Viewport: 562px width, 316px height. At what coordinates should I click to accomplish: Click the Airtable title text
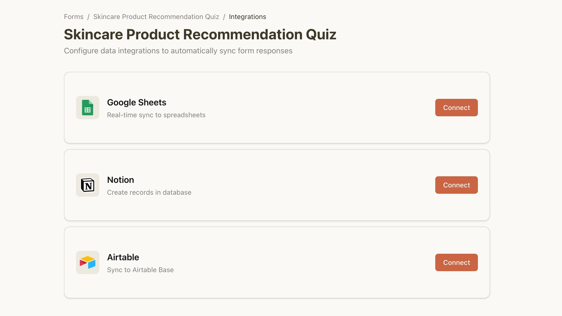click(x=123, y=257)
